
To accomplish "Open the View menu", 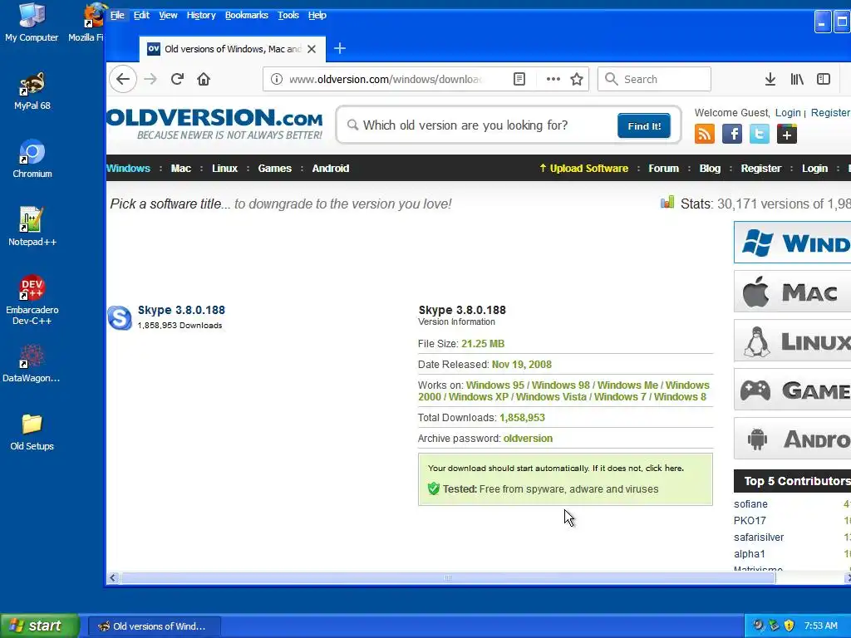I will (168, 15).
